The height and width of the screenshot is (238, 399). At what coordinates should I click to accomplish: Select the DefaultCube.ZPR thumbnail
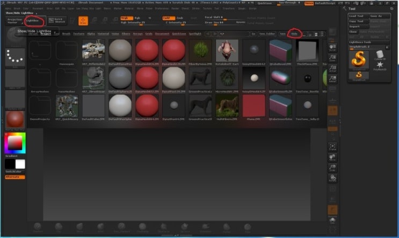coord(93,106)
